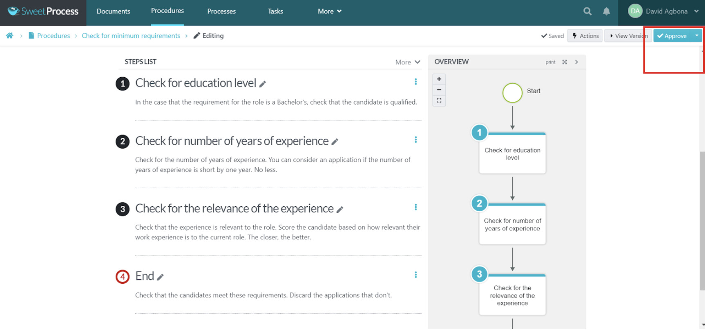Fit the flowchart to view
Screen dimensions: 706x330
click(x=439, y=100)
